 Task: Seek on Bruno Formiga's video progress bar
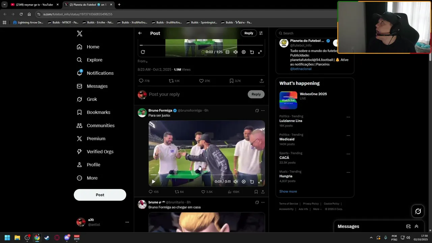pyautogui.click(x=207, y=175)
